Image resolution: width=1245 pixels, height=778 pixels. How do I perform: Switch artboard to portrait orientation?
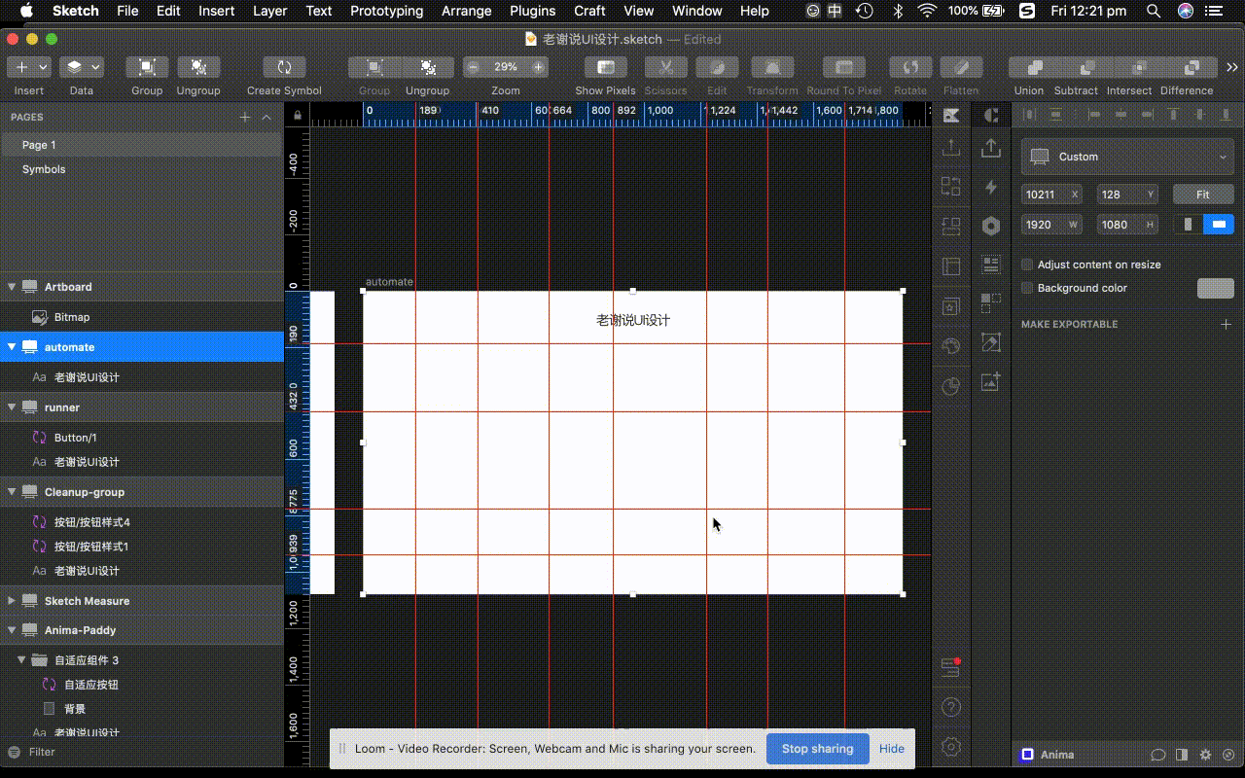coord(1188,225)
